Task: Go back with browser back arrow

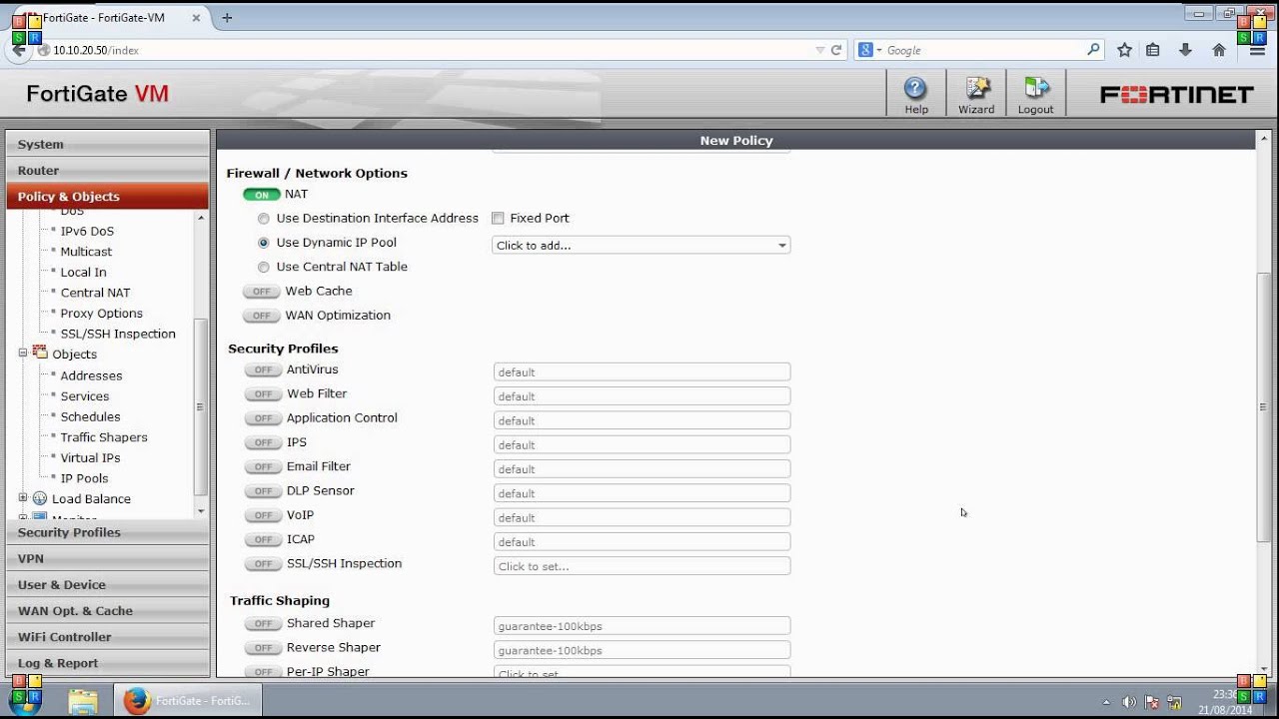Action: point(19,50)
